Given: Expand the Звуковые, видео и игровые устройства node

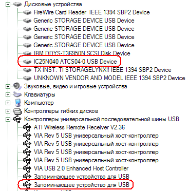Looking at the screenshot, I should click(x=8, y=86).
